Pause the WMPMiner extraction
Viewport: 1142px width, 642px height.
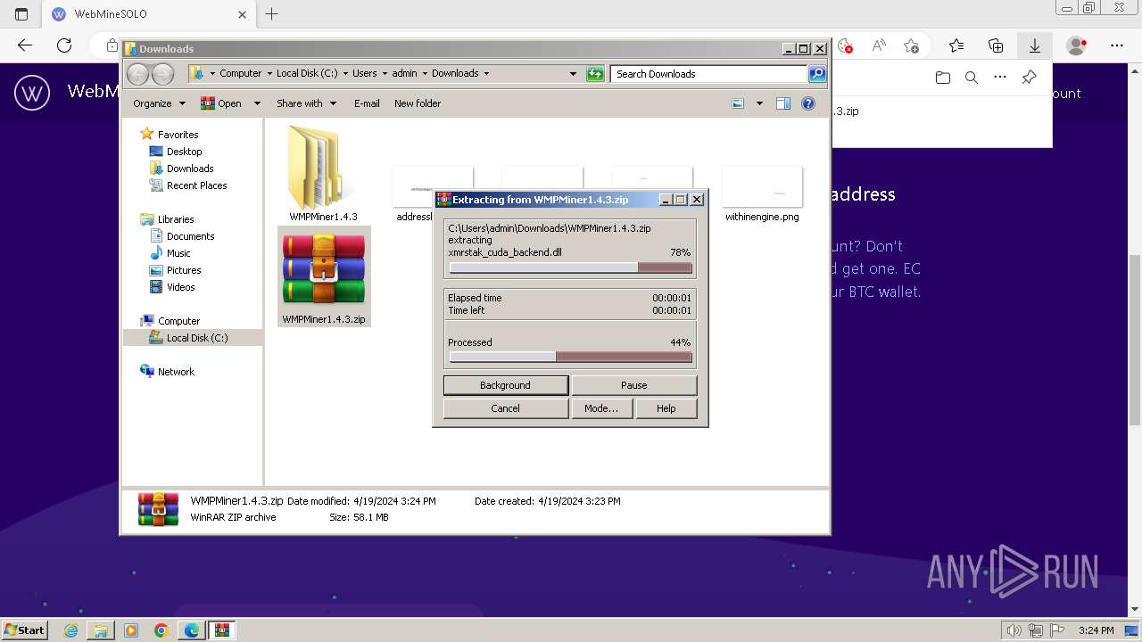point(633,385)
